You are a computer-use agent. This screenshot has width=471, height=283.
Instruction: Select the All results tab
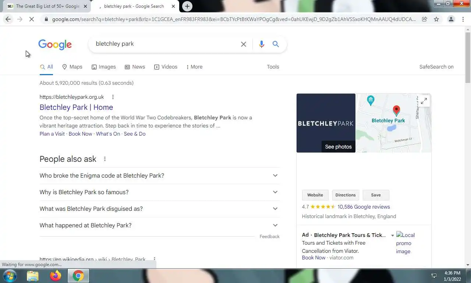[x=46, y=67]
